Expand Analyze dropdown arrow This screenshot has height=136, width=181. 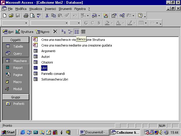(99, 16)
